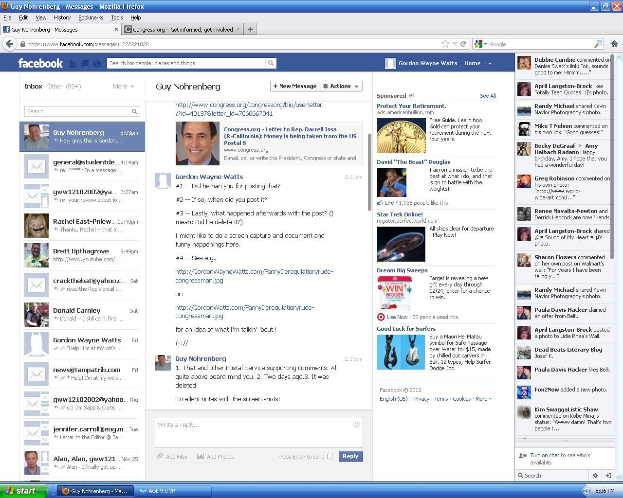The height and width of the screenshot is (498, 623).
Task: Open account menu arrow beside Home
Action: [x=490, y=63]
